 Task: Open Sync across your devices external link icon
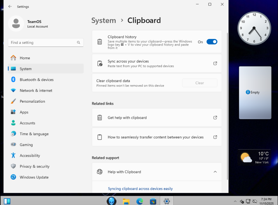(215, 63)
